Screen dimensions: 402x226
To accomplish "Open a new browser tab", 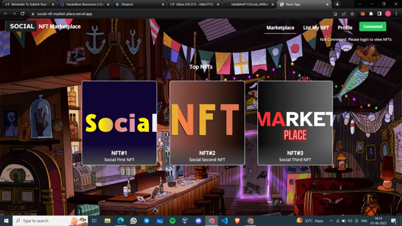I will pyautogui.click(x=337, y=4).
